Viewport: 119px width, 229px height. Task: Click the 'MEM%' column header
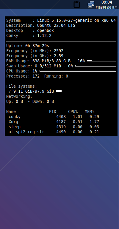point(90,112)
